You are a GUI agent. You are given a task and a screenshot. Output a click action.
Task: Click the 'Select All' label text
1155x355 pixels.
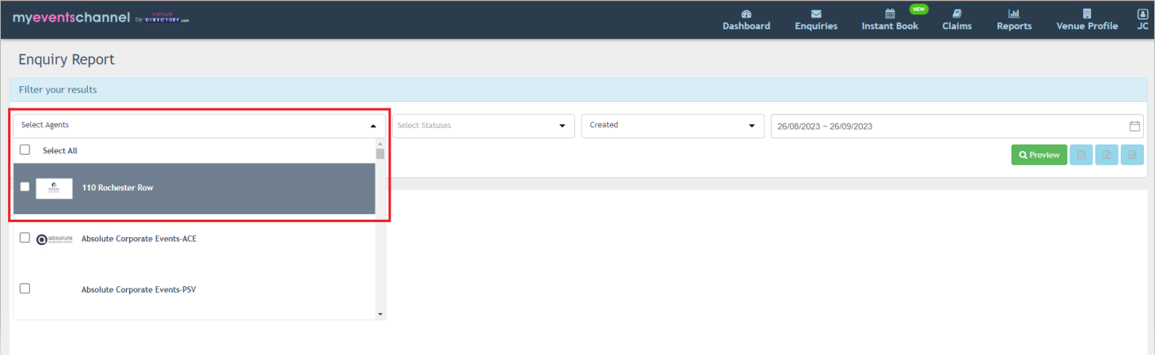point(60,150)
